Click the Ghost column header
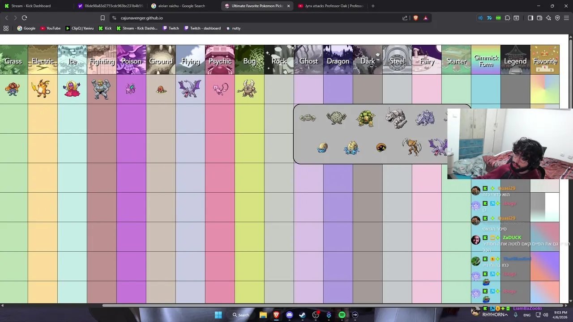The height and width of the screenshot is (322, 573). click(308, 59)
